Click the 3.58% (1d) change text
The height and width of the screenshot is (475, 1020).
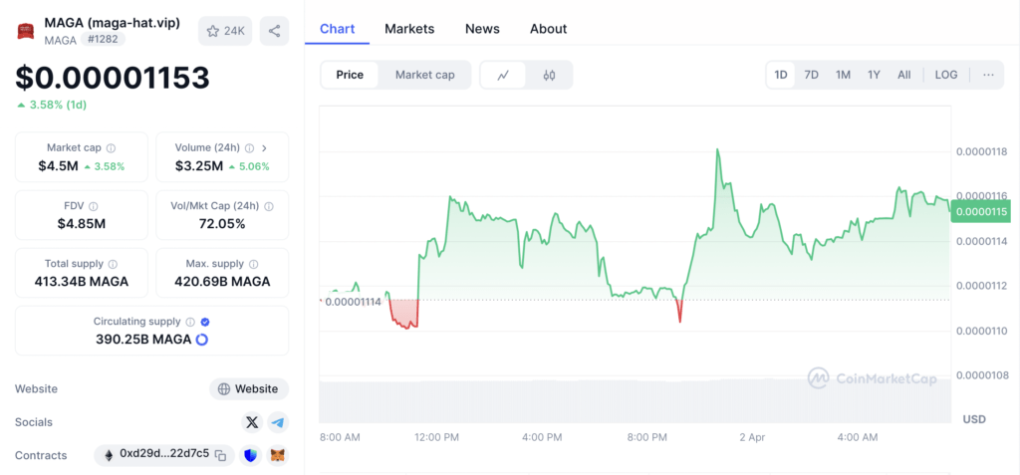click(x=52, y=105)
